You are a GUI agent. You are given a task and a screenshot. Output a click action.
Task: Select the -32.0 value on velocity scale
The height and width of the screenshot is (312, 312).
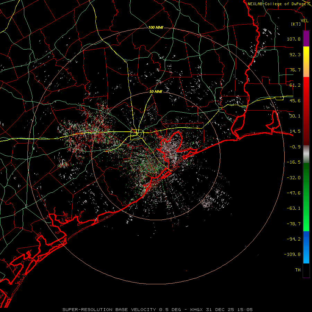[294, 178]
